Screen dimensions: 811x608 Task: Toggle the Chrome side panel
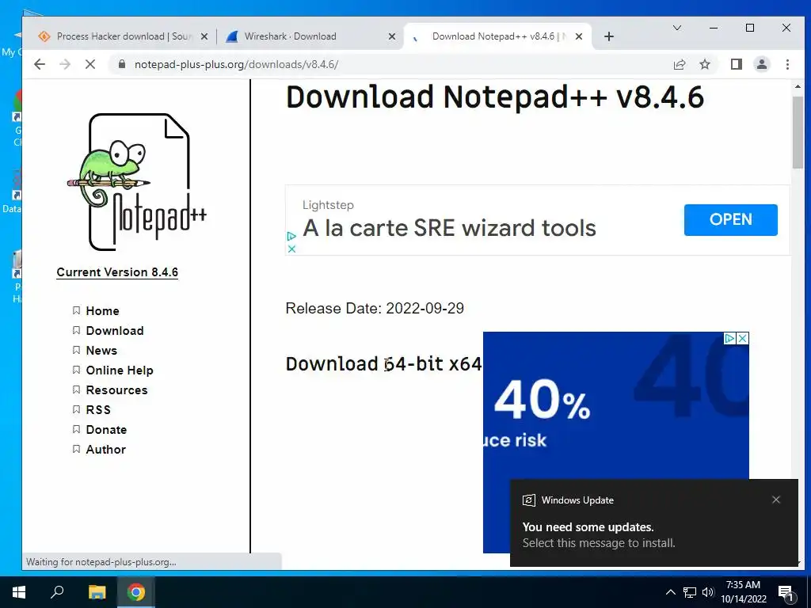coord(737,64)
